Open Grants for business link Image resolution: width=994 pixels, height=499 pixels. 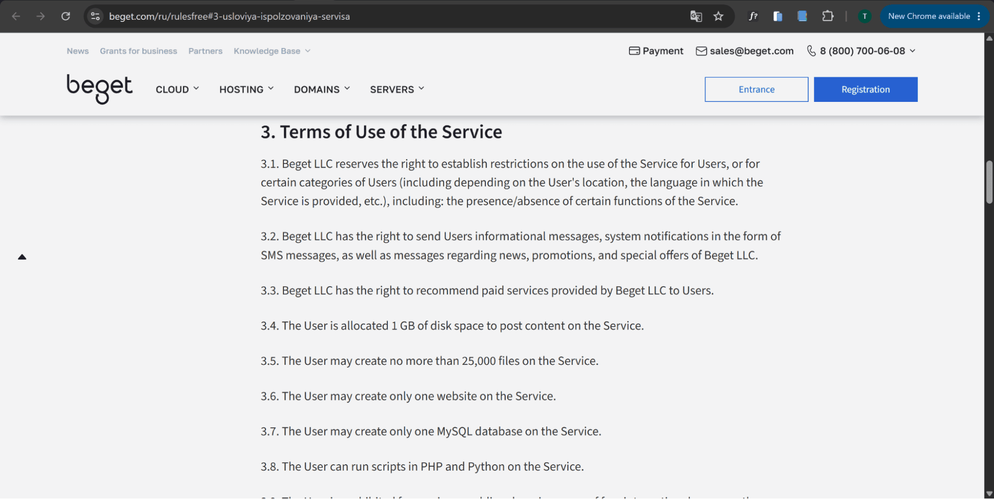(x=138, y=51)
